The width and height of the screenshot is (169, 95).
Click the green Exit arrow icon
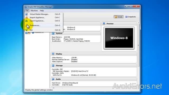coord(26,30)
